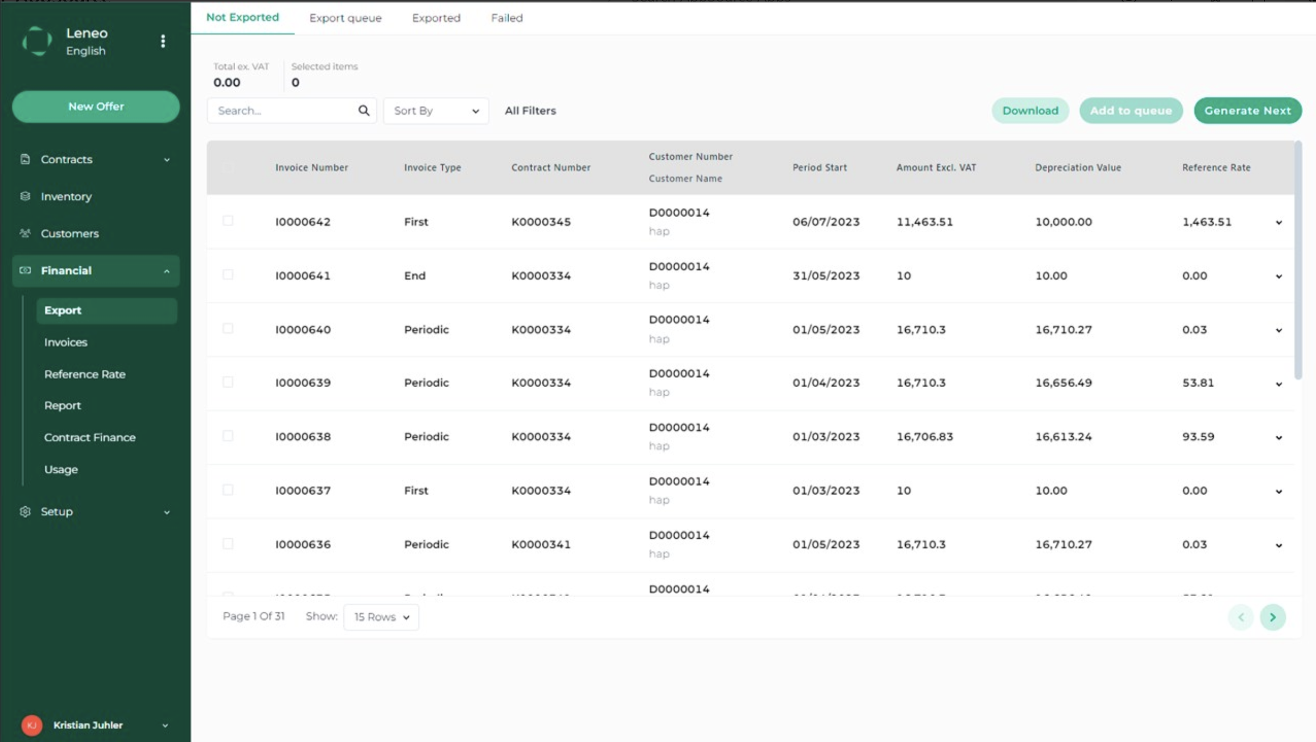Click the Add to queue button
Screen dimensions: 1316x742
(x=1131, y=110)
